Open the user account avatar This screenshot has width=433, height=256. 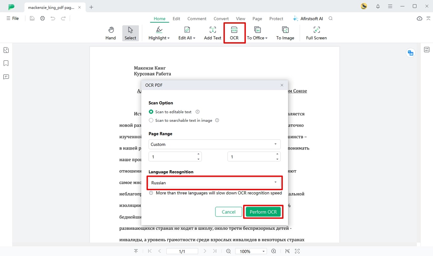tap(364, 6)
